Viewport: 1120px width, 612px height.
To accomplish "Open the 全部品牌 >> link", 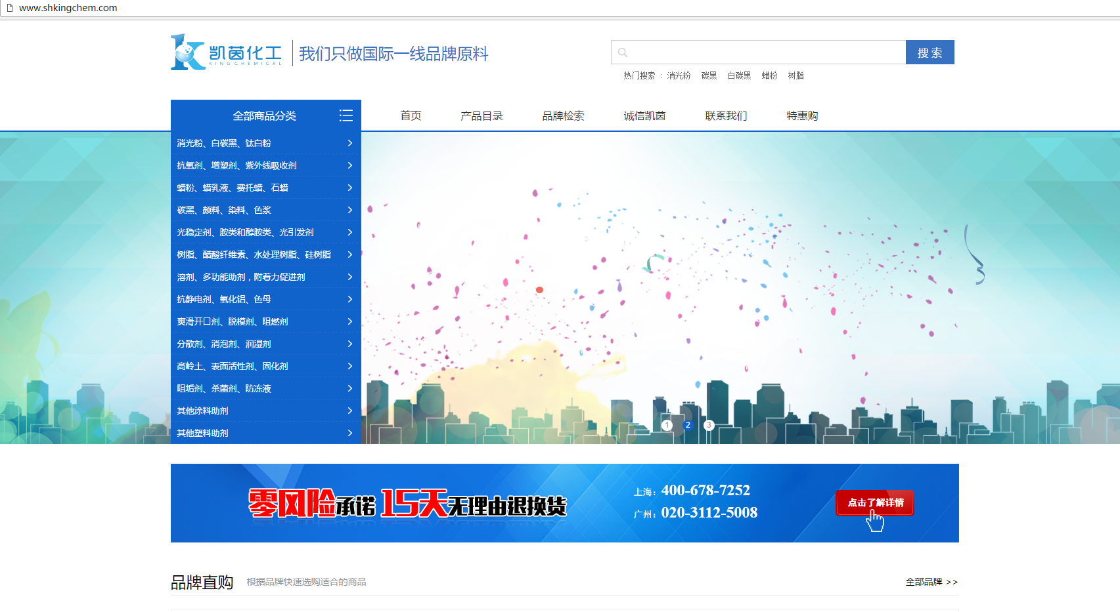I will [x=931, y=582].
